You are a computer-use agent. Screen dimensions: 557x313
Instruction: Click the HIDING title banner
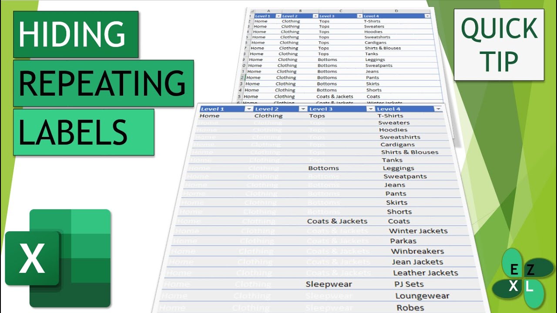point(76,35)
